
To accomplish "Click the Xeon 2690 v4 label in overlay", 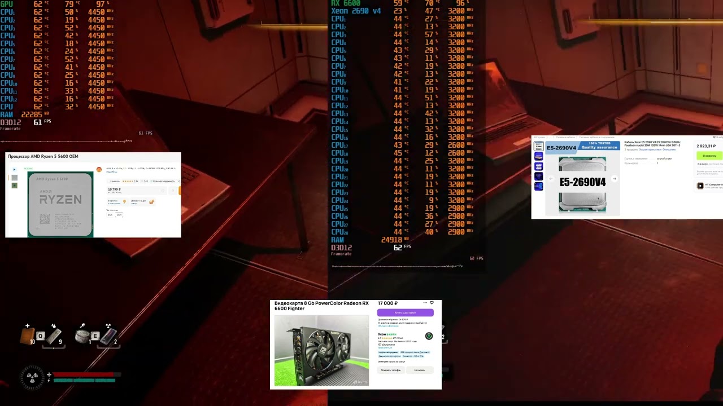I will click(x=356, y=11).
